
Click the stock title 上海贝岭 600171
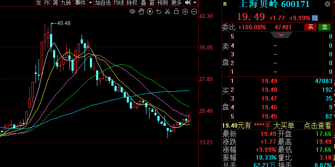tap(274, 3)
